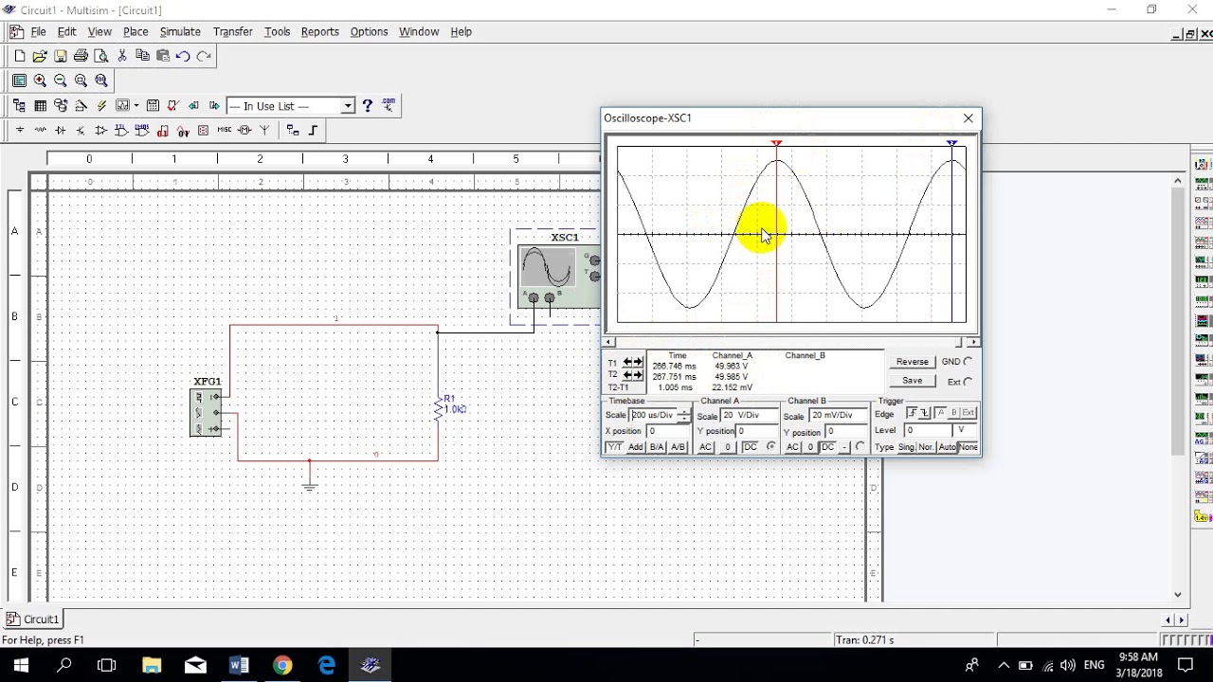The image size is (1213, 682).
Task: Click the Undo arrow icon
Action: pos(183,56)
